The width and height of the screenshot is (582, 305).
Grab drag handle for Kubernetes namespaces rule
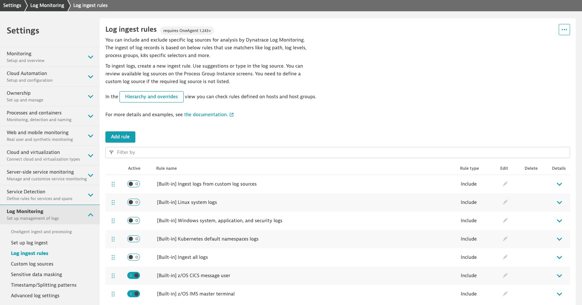click(x=113, y=239)
